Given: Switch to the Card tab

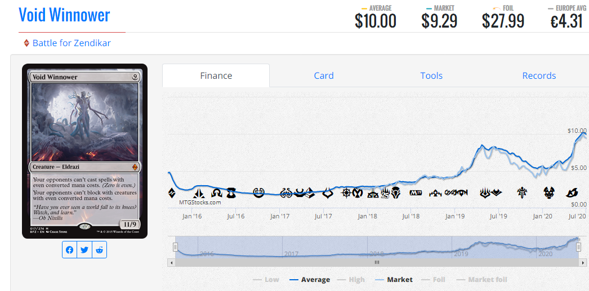Looking at the screenshot, I should pos(324,75).
